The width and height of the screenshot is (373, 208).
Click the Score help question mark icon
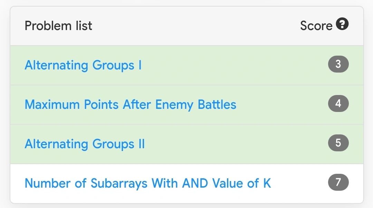(342, 24)
